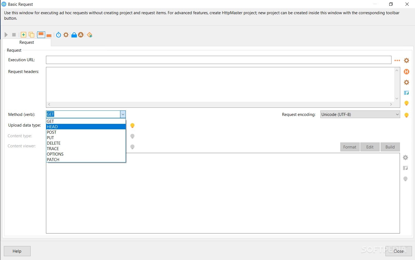Click the create project diamond plus icon
Screen dimensions: 415x260
tap(89, 35)
